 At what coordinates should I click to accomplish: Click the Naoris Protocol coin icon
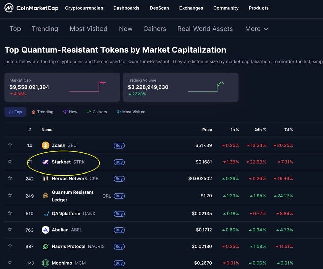point(45,246)
